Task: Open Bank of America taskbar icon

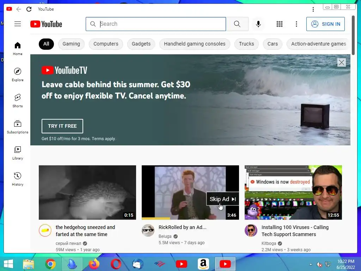Action: (x=160, y=264)
